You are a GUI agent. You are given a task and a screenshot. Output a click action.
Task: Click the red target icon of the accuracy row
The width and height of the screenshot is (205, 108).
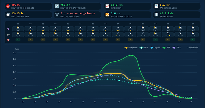[x=8, y=40]
